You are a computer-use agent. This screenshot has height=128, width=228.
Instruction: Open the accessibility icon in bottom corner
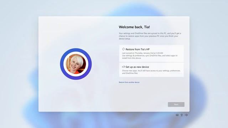pyautogui.click(x=182, y=115)
